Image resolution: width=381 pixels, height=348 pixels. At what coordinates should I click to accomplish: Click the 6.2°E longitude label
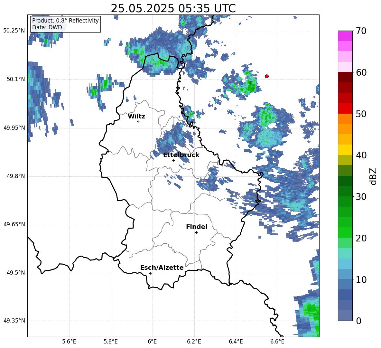[x=194, y=342]
